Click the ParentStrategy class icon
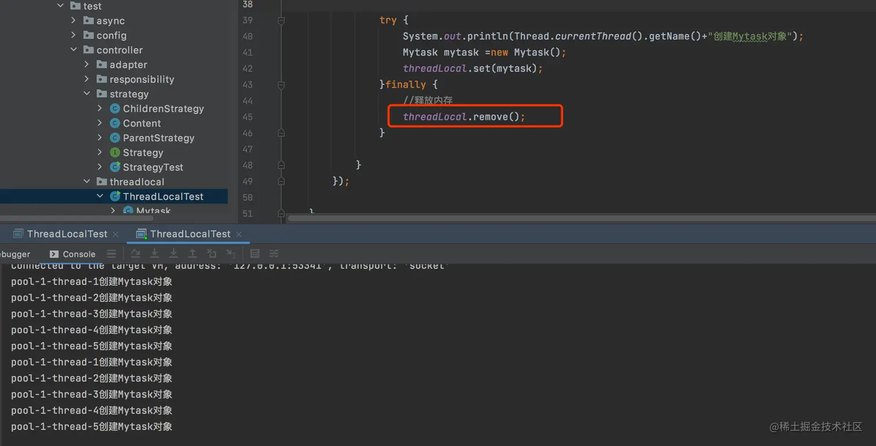The width and height of the screenshot is (876, 446). 115,138
